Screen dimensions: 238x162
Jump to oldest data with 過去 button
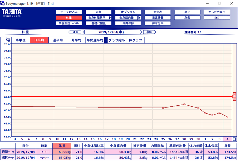click(x=75, y=32)
